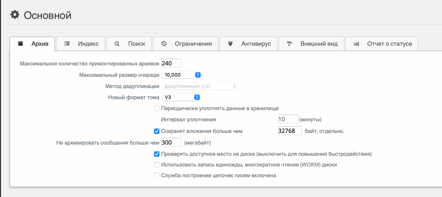
Task: Enable Периодически уплотнять данные в хранилище checkbox
Action: tap(156, 108)
